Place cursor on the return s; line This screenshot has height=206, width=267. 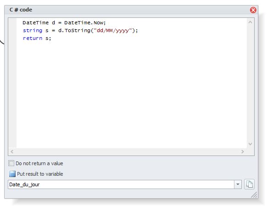[37, 38]
